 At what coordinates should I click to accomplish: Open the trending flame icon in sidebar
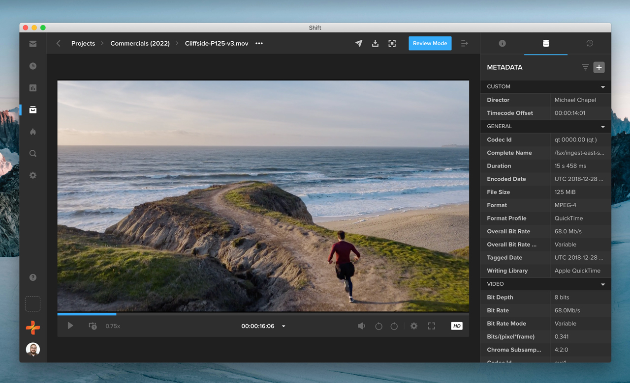[x=33, y=132]
